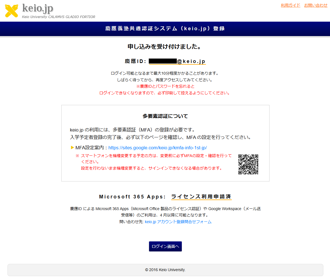
Task: Open the 利用ガイド link
Action: pyautogui.click(x=290, y=5)
